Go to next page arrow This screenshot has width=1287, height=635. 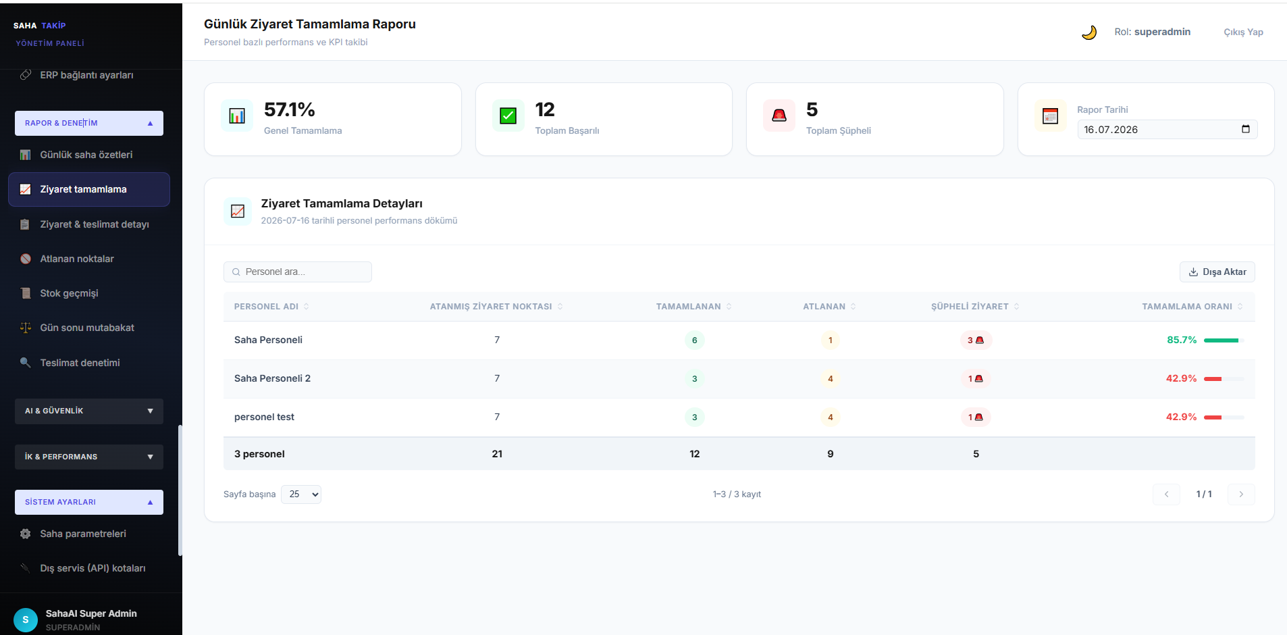1241,494
